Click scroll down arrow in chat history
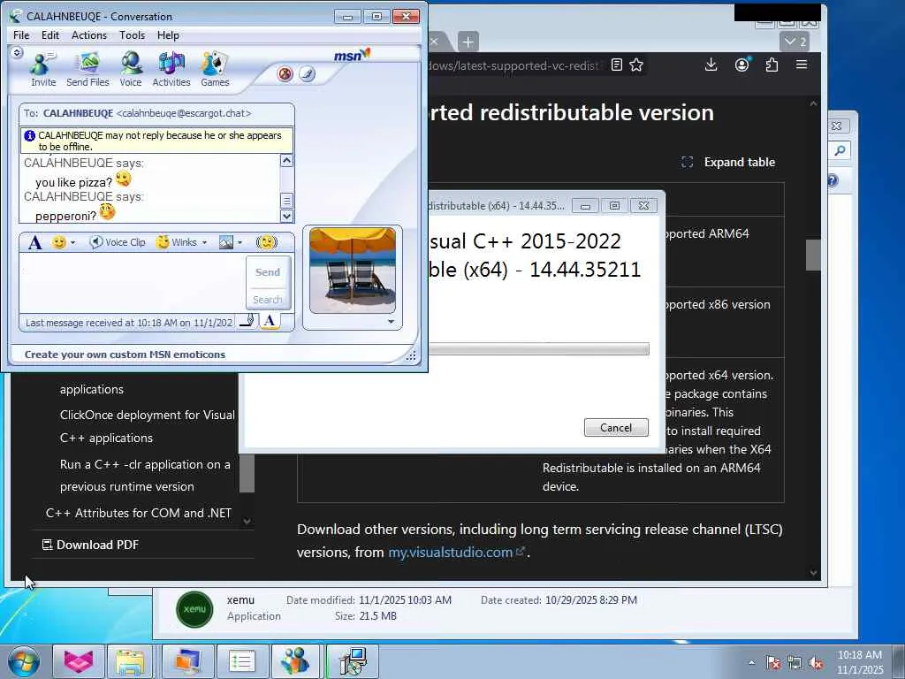905x679 pixels. coord(287,216)
